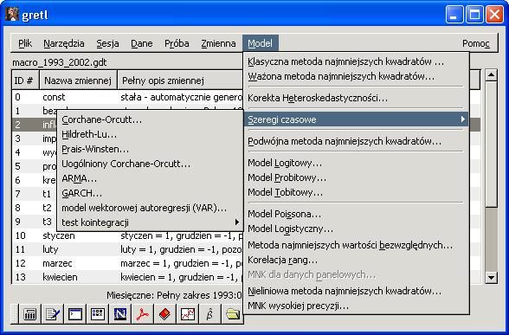Click the Pełny opis zmiennej header
The height and width of the screenshot is (335, 509).
[180, 81]
